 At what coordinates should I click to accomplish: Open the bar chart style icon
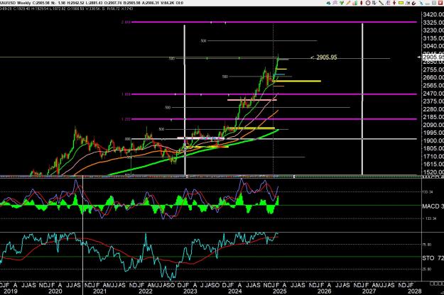point(355,3)
